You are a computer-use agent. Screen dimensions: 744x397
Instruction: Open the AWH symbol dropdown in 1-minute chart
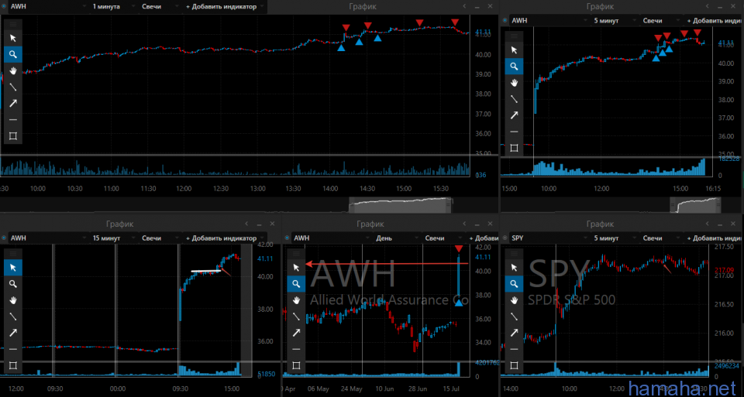tap(47, 7)
